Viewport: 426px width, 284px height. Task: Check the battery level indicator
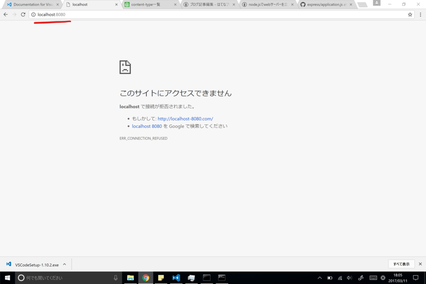coord(329,278)
